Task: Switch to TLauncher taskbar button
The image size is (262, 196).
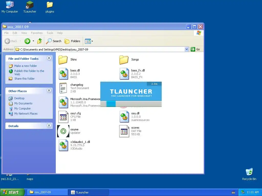Action: pyautogui.click(x=89, y=192)
